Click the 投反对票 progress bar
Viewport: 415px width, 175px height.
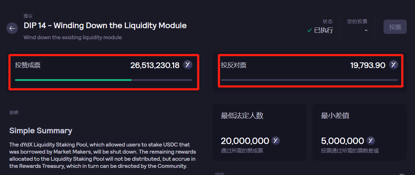[x=309, y=80]
